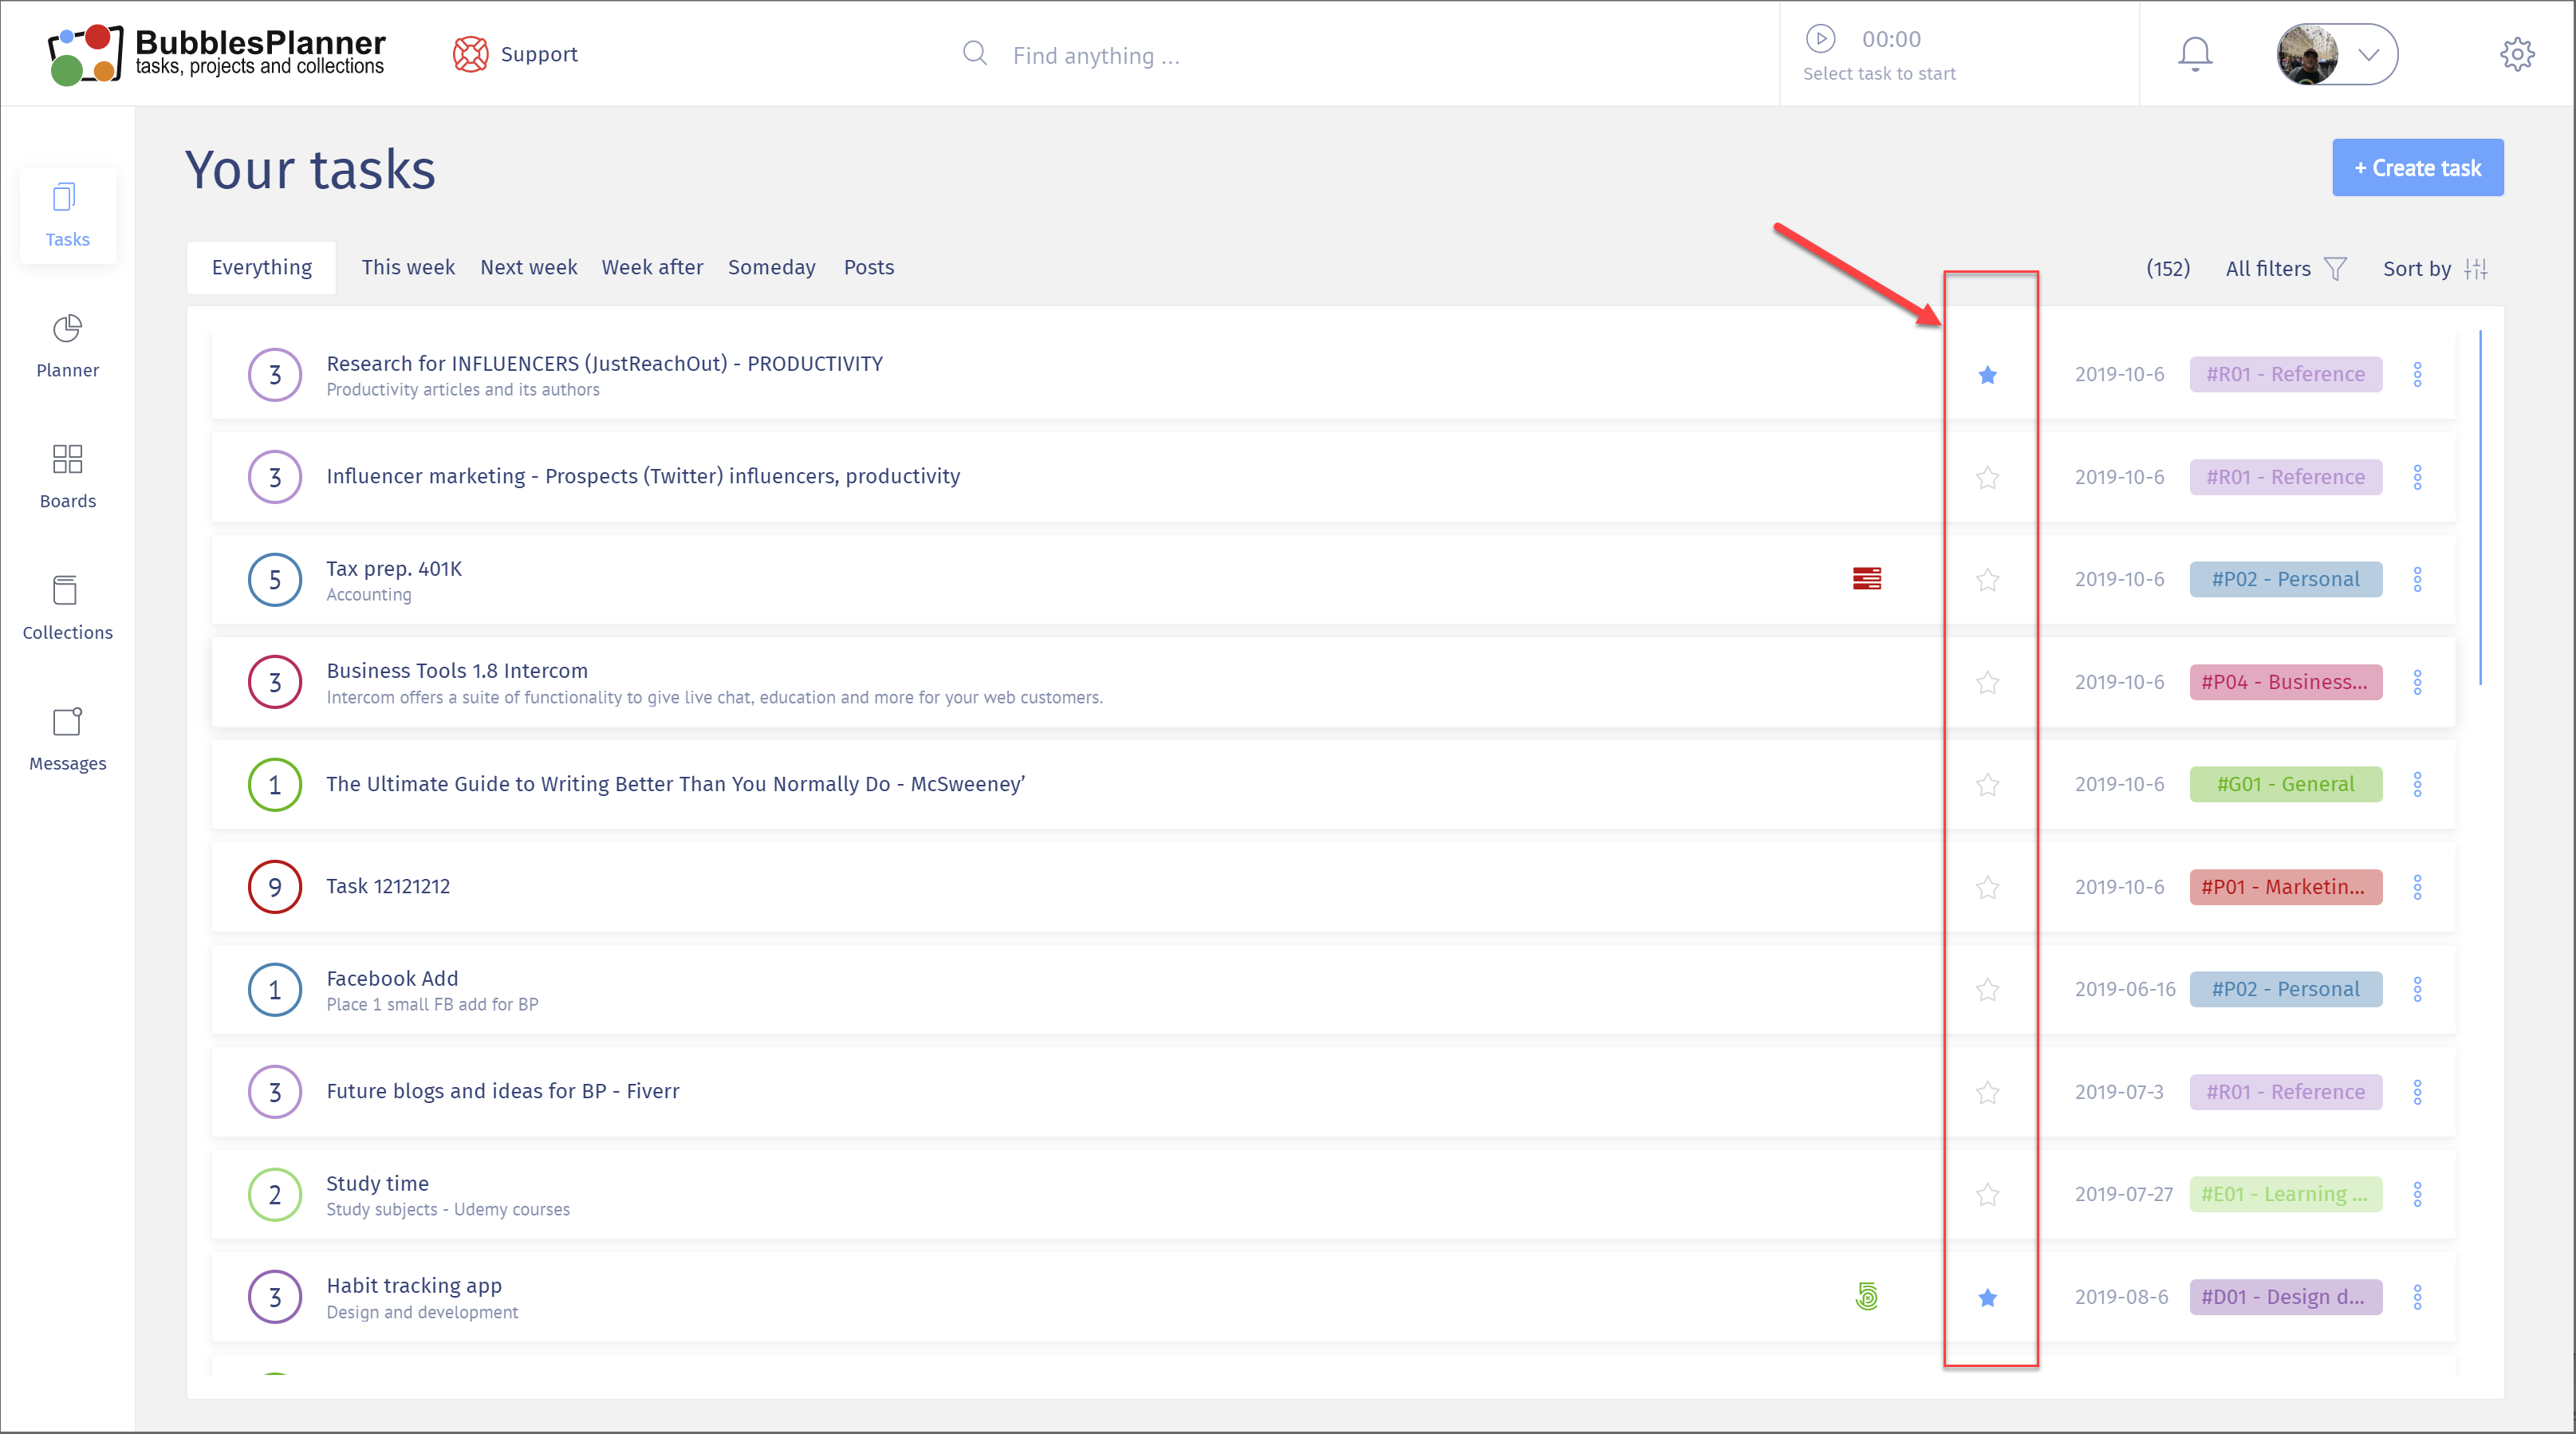
Task: Open the Messages sidebar section
Action: [67, 739]
